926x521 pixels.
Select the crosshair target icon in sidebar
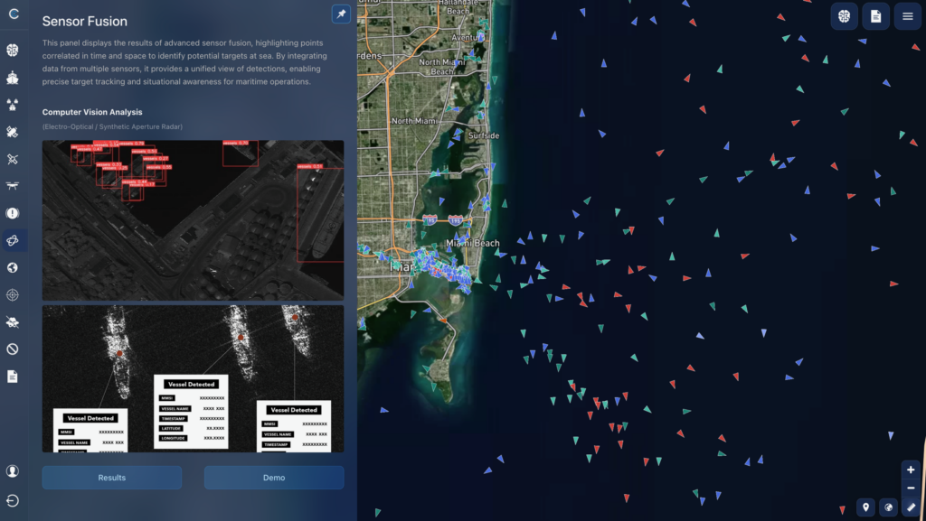(x=13, y=294)
